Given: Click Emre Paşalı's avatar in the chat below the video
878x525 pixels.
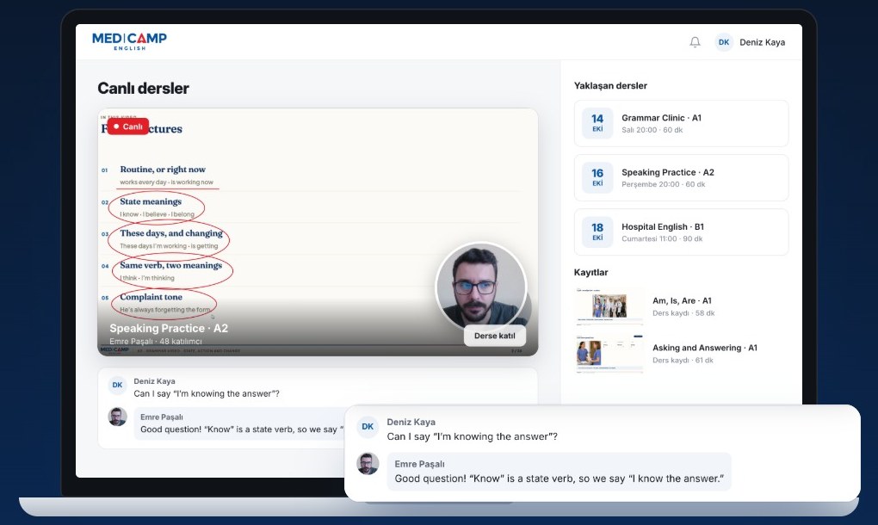Looking at the screenshot, I should click(117, 417).
